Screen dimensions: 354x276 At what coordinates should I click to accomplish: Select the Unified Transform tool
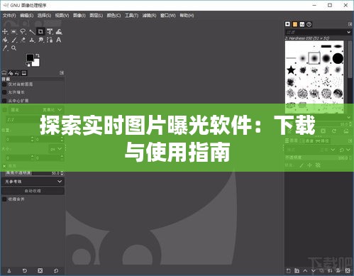click(x=50, y=32)
